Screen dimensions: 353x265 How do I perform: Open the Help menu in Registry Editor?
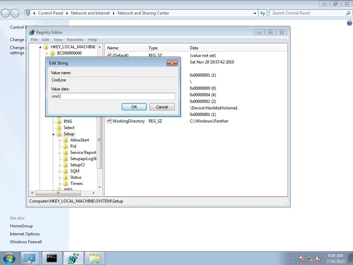(x=92, y=40)
